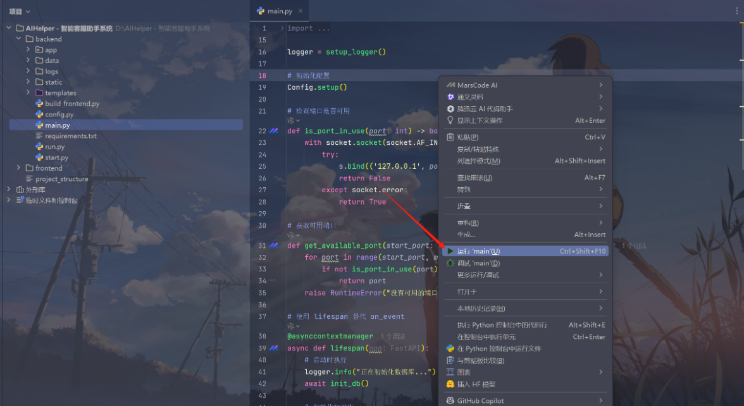Click the 腾讯云 AI 代码助手 icon
The width and height of the screenshot is (744, 406).
(x=450, y=109)
